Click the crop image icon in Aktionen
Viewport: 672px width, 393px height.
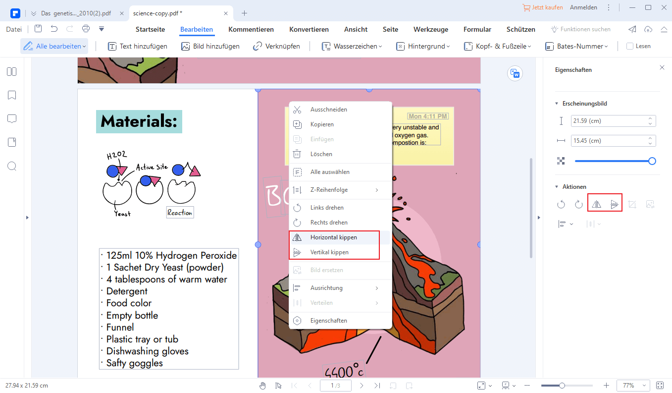coord(632,204)
